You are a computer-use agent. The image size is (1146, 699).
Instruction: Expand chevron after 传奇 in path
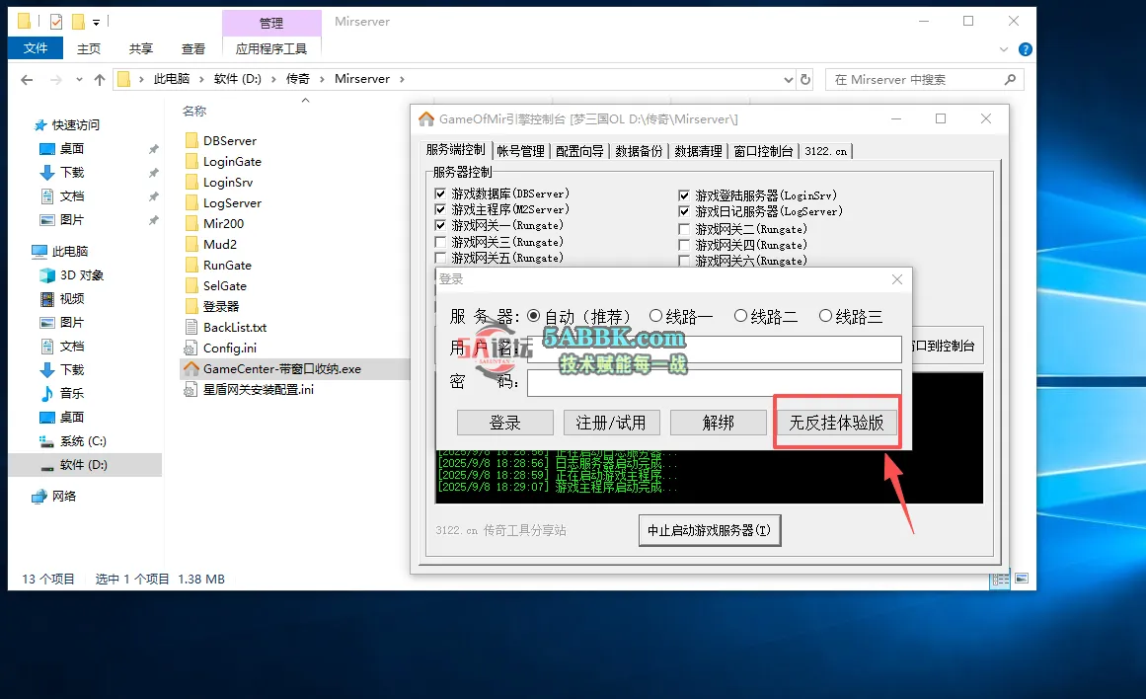322,79
